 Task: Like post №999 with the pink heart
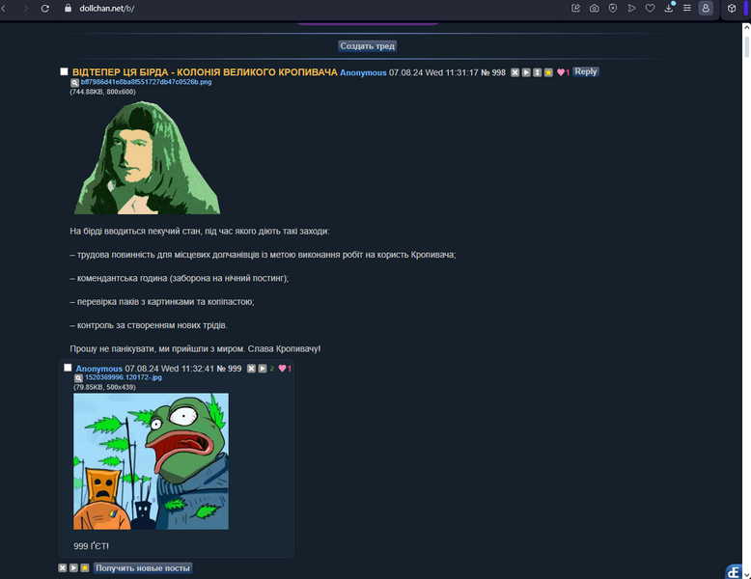(x=282, y=369)
